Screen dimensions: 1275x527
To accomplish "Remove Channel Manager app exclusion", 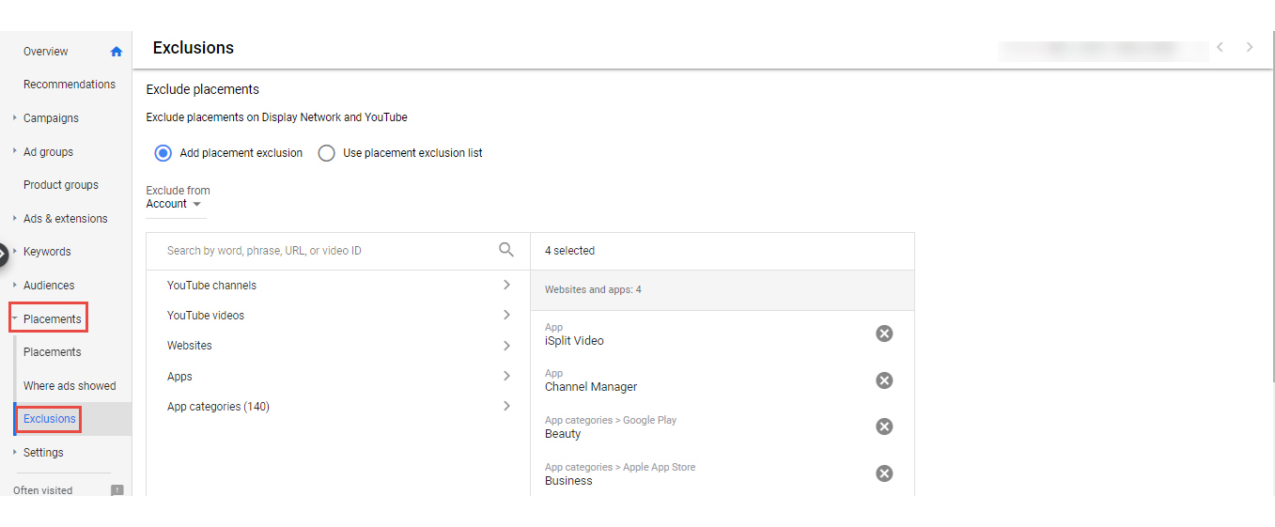I will click(x=884, y=380).
